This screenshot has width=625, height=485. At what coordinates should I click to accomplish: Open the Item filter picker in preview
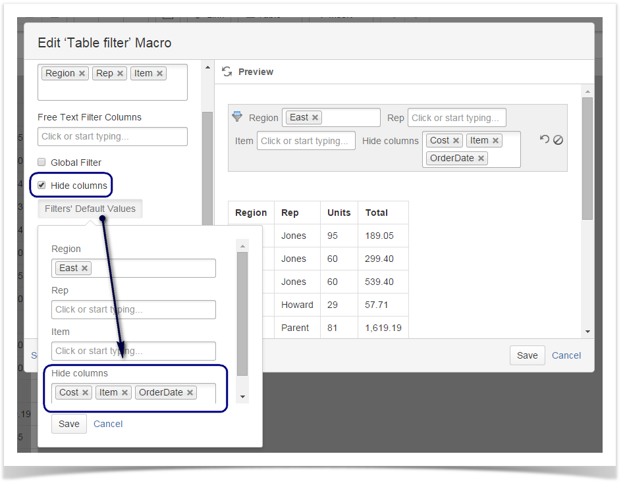pyautogui.click(x=306, y=140)
